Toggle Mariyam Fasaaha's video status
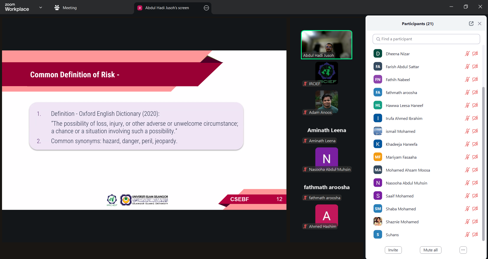 (x=475, y=157)
